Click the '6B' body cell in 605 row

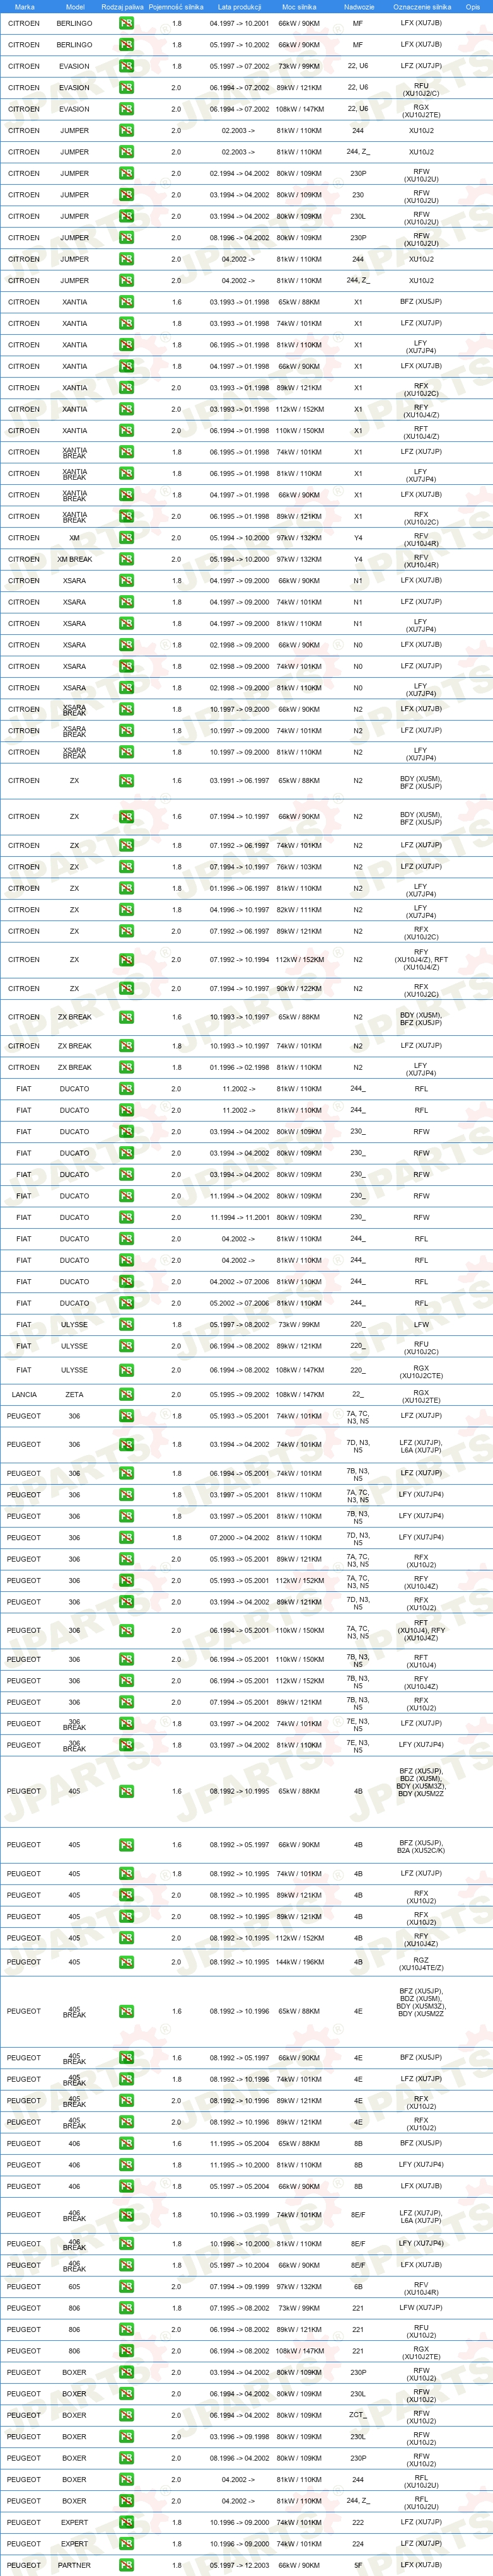[358, 2286]
